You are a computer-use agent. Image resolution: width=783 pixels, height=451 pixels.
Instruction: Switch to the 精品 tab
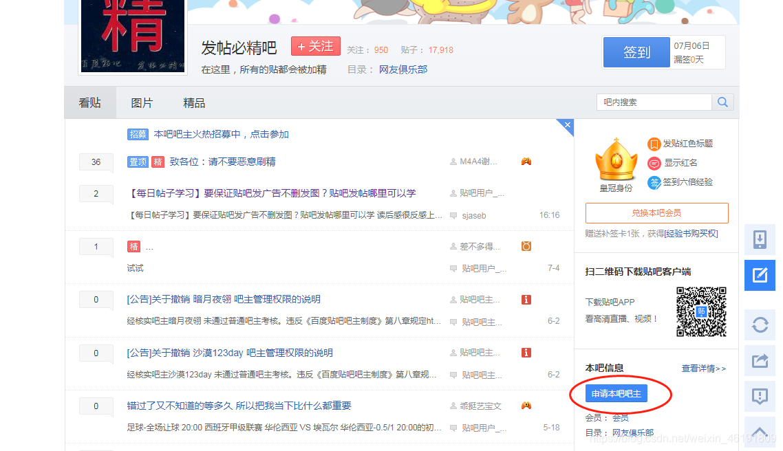[194, 102]
